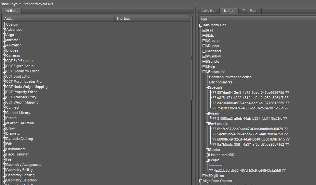Click the C&onnect menu label
This screenshot has width=316, height=185.
tap(213, 51)
